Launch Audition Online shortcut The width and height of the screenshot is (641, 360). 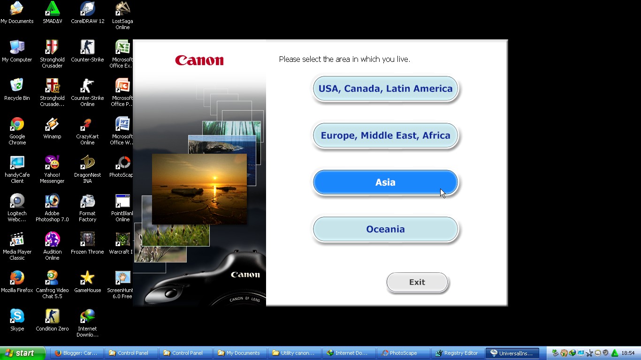(x=52, y=247)
